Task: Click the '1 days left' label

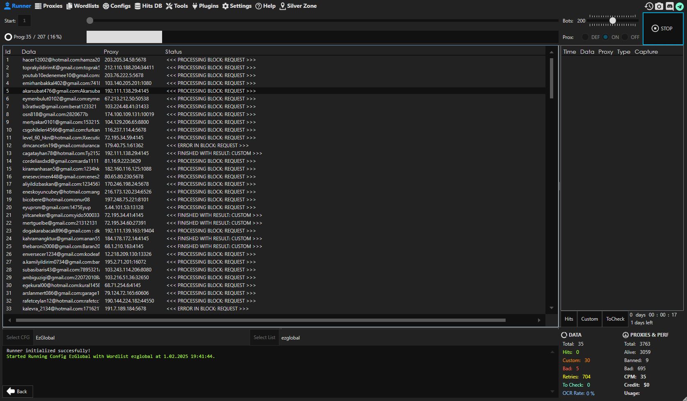Action: point(641,323)
